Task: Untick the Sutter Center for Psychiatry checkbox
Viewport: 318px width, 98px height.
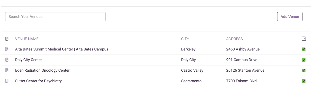Action: (x=304, y=81)
